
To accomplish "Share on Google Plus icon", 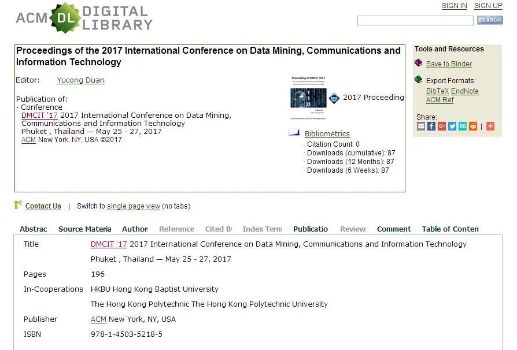I will click(442, 126).
